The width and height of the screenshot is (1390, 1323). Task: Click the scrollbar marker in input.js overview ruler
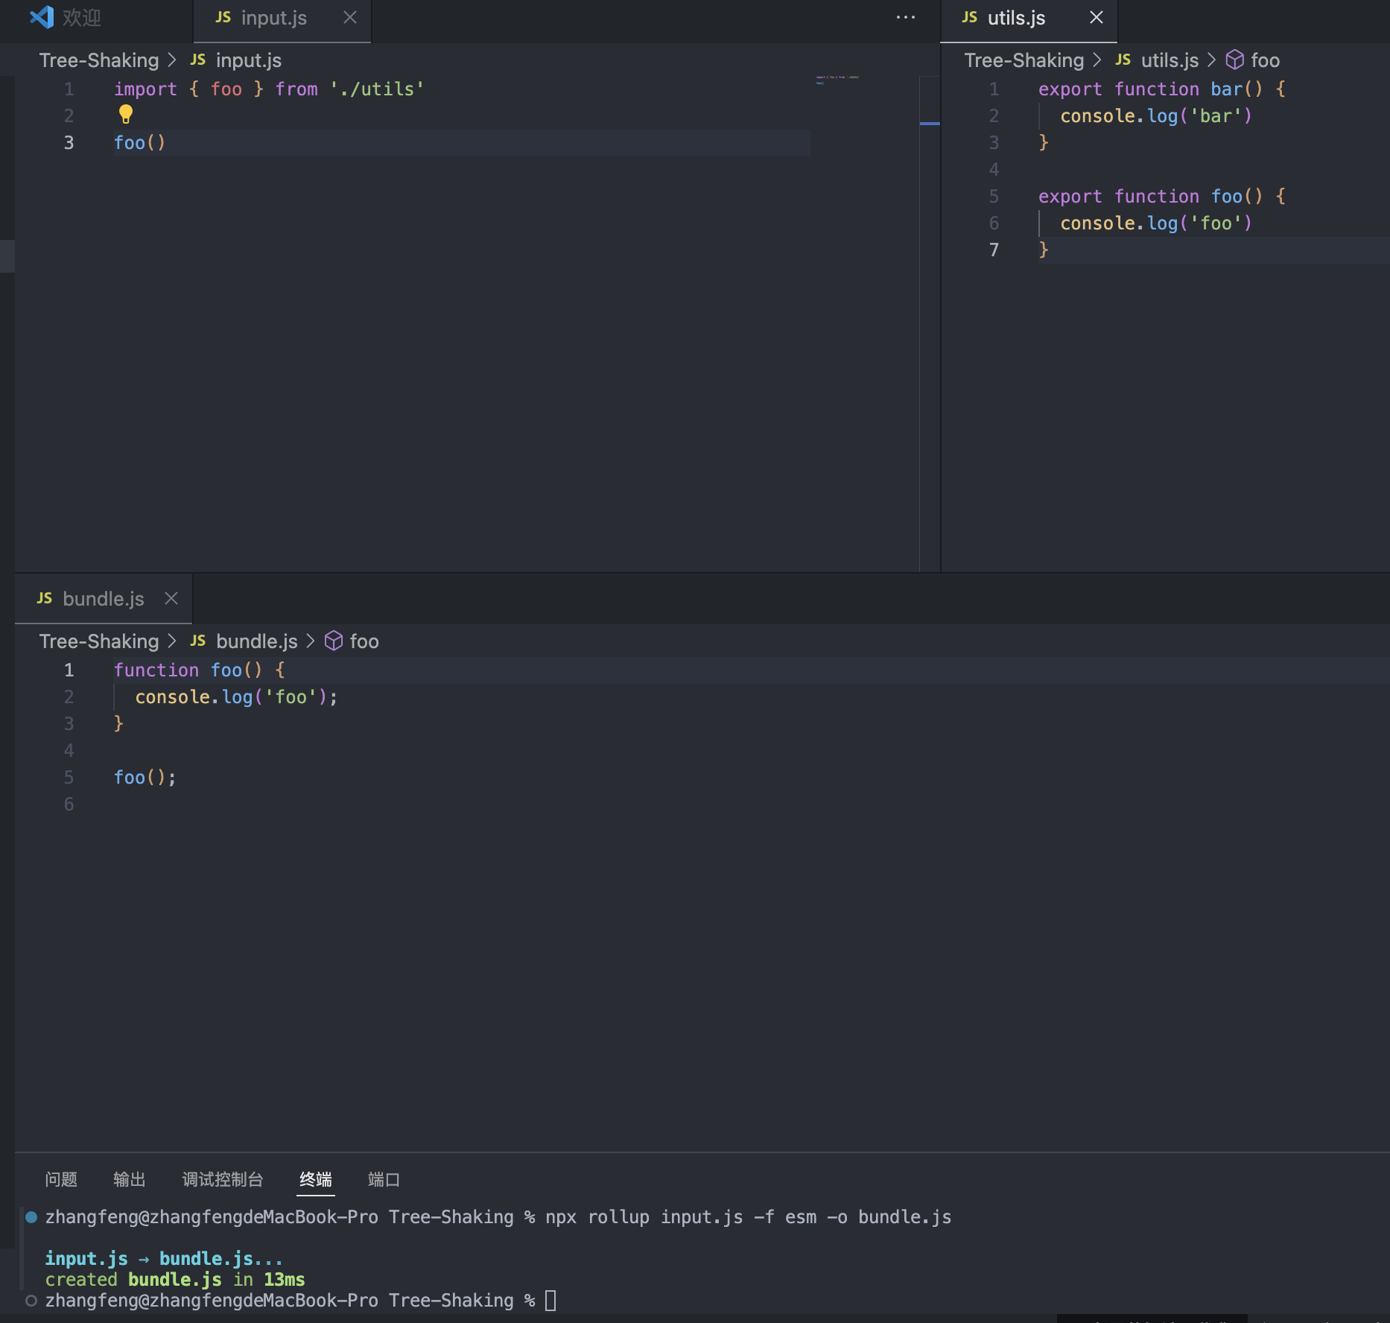click(x=930, y=123)
